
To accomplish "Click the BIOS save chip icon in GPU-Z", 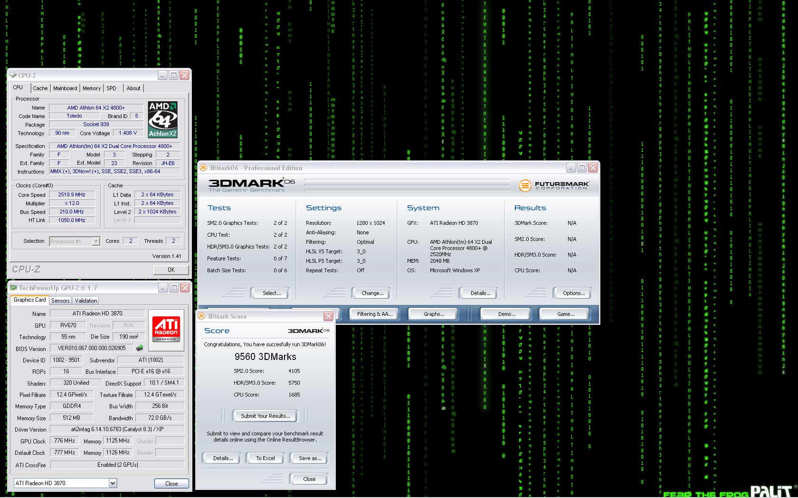I will (x=140, y=348).
